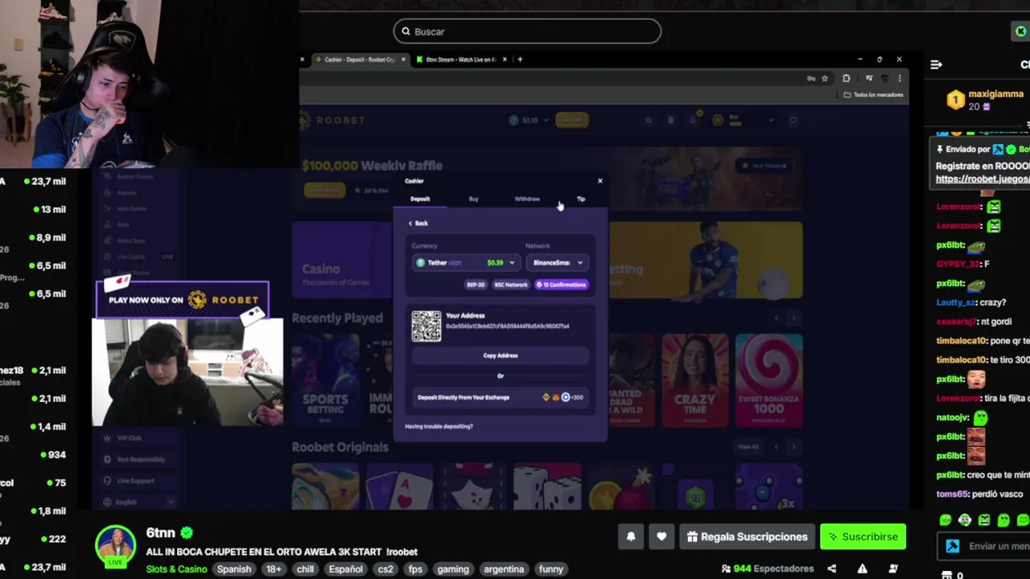
Task: Click Back in the Cashier dialog
Action: [x=418, y=223]
